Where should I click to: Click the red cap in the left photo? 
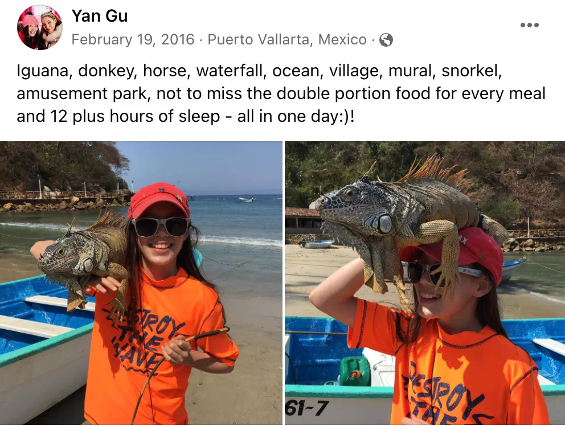click(x=158, y=200)
